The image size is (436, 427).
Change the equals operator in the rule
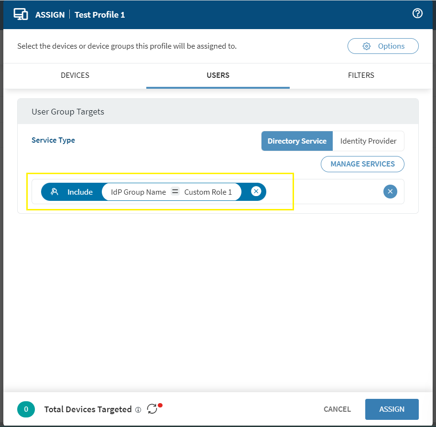(175, 192)
